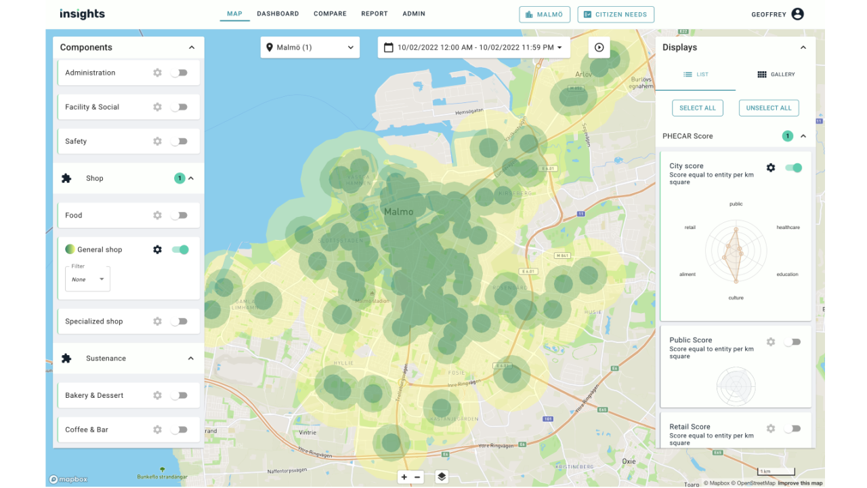
Task: Open Food component settings gear
Action: (x=157, y=216)
